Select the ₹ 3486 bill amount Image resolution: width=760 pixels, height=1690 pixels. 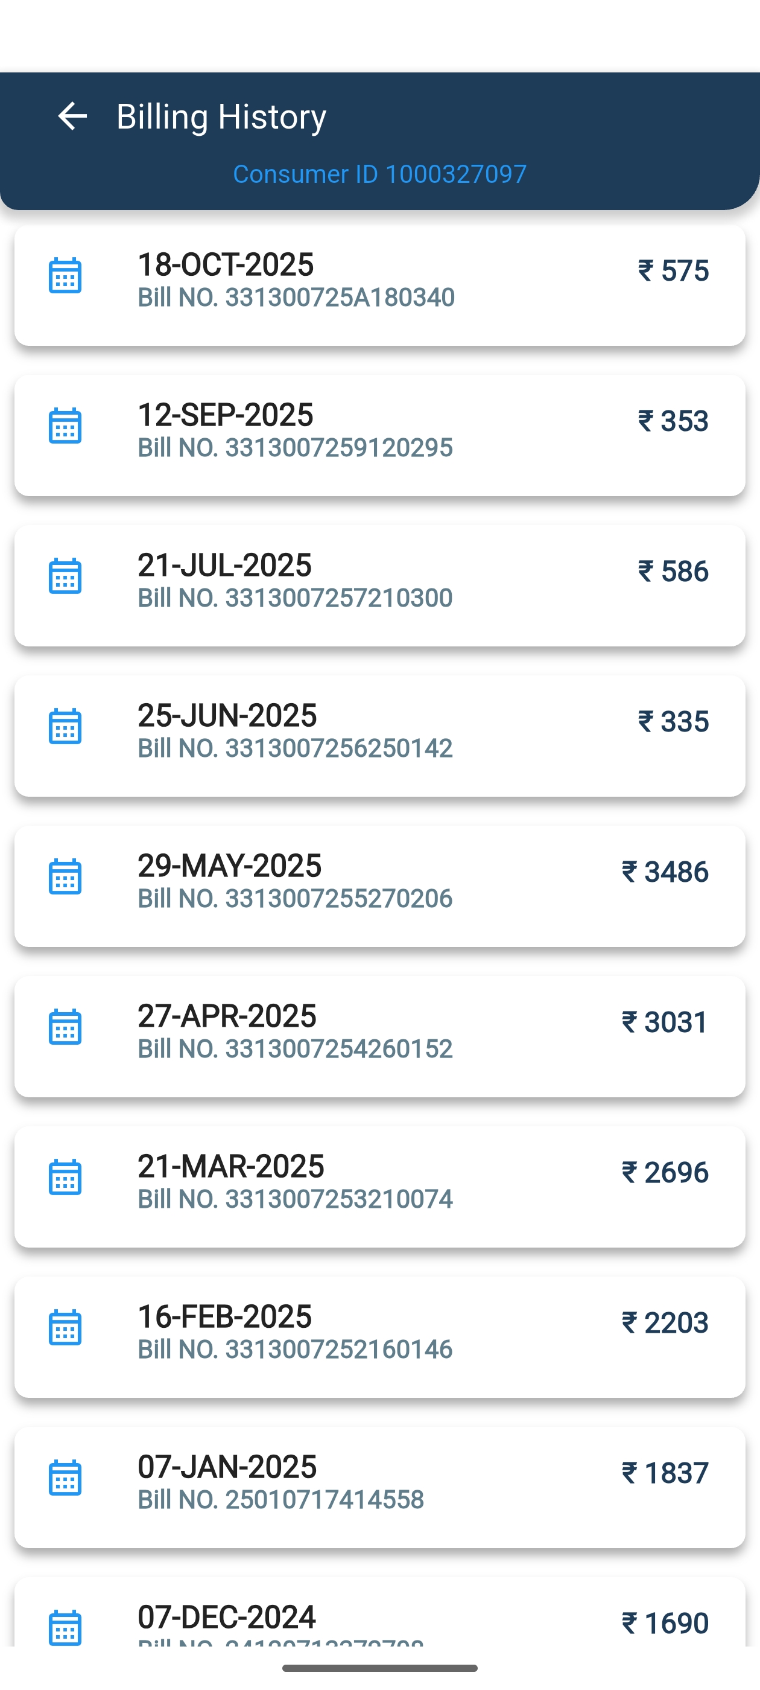(665, 871)
